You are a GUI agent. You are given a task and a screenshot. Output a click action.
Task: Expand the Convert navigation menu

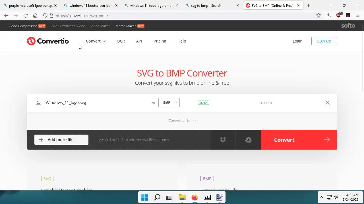tap(96, 41)
